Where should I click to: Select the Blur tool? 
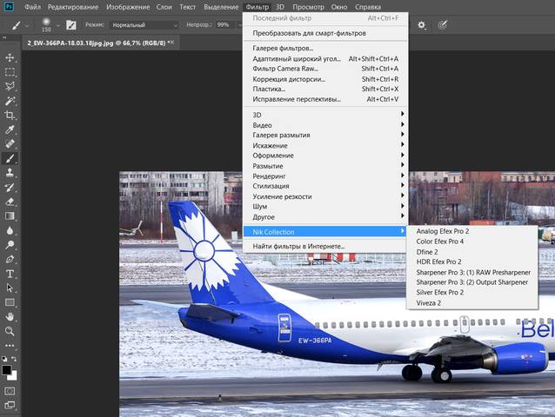tap(10, 230)
